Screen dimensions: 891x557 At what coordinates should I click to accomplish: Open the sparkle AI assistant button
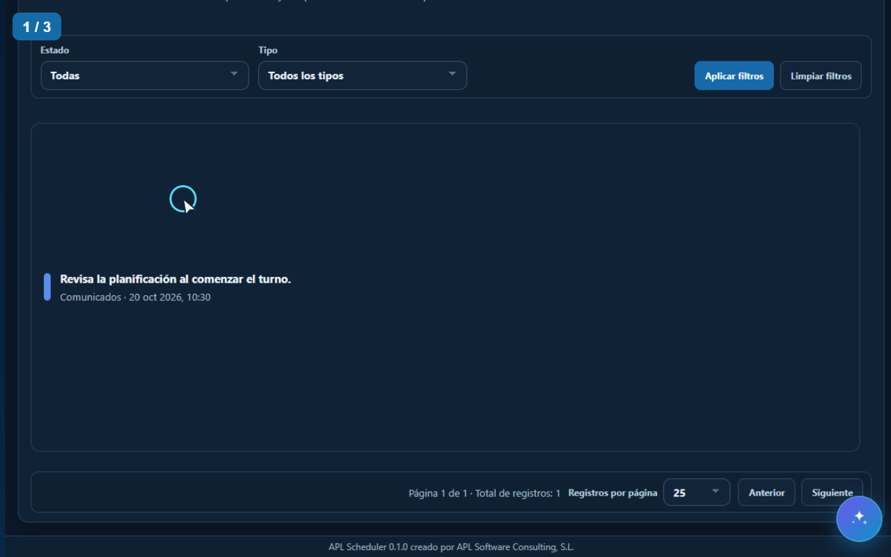click(859, 519)
